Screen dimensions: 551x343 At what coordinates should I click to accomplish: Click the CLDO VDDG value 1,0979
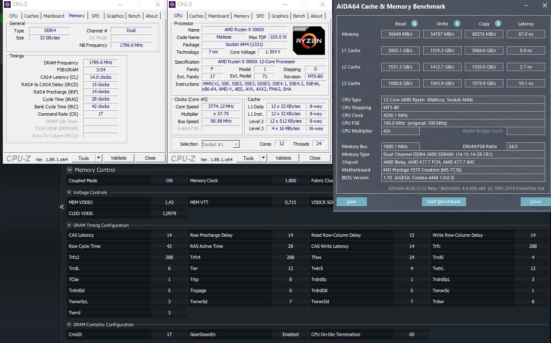[x=169, y=213]
